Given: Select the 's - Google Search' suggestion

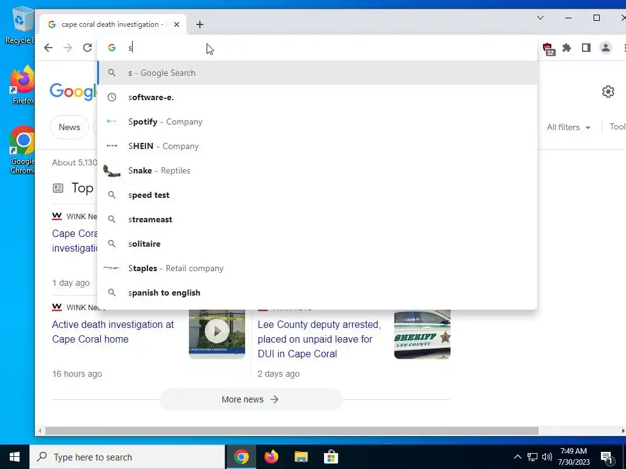Looking at the screenshot, I should pos(317,73).
